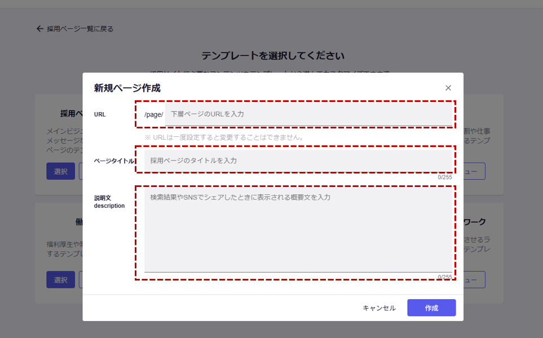Image resolution: width=543 pixels, height=338 pixels.
Task: Click the dialog title 新規ページ作成
Action: tap(127, 88)
